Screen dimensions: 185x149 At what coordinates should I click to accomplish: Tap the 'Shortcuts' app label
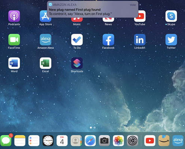[77, 72]
